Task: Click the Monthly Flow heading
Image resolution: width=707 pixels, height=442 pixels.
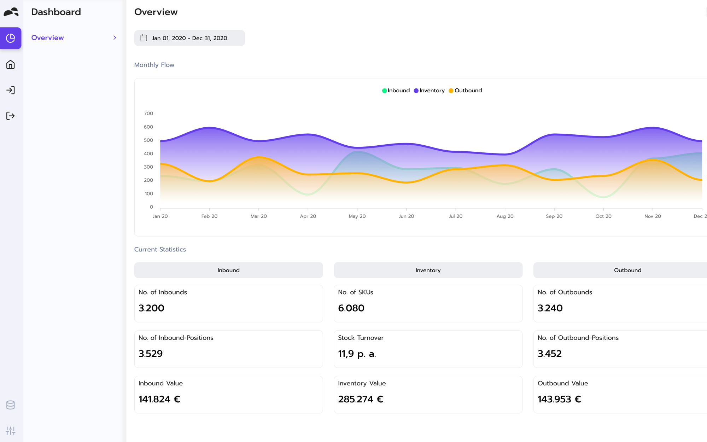Action: point(154,65)
